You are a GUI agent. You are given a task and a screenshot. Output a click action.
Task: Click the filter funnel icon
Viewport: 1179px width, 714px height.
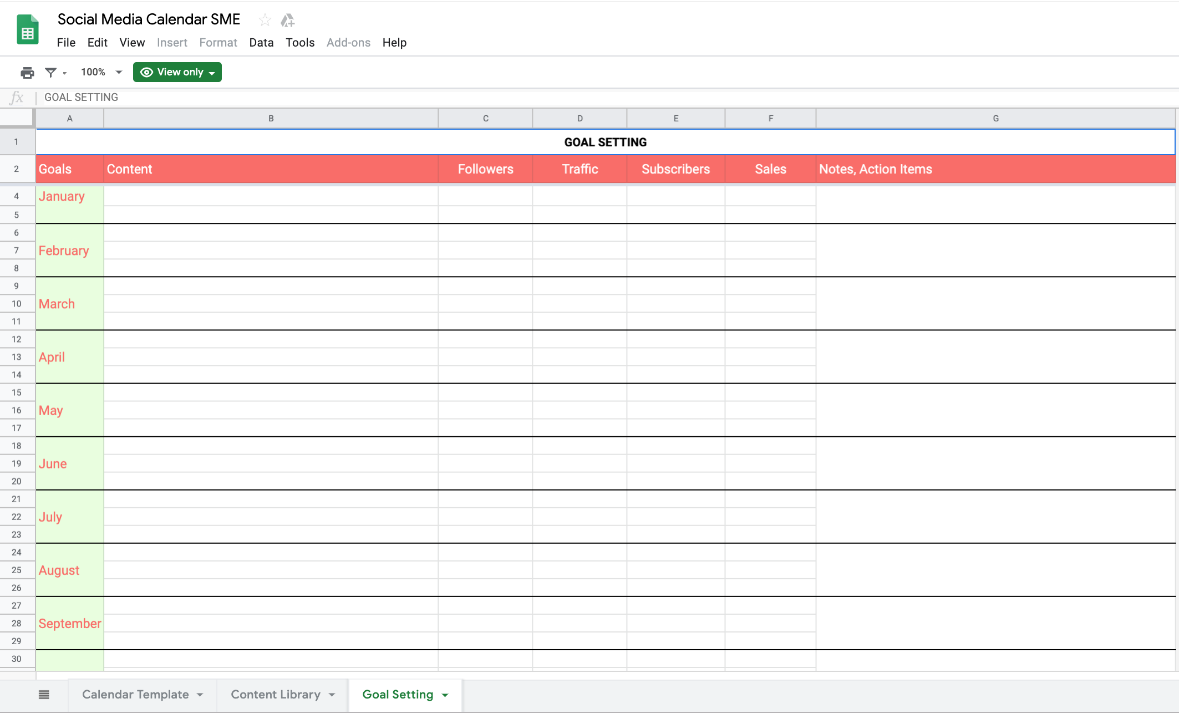50,73
